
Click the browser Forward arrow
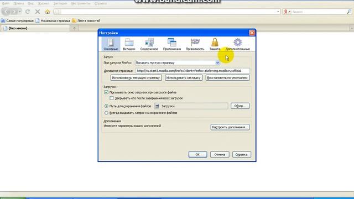point(14,12)
